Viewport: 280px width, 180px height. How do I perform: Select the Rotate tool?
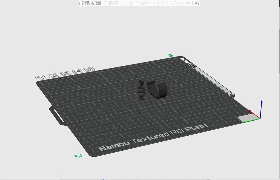coord(131,3)
